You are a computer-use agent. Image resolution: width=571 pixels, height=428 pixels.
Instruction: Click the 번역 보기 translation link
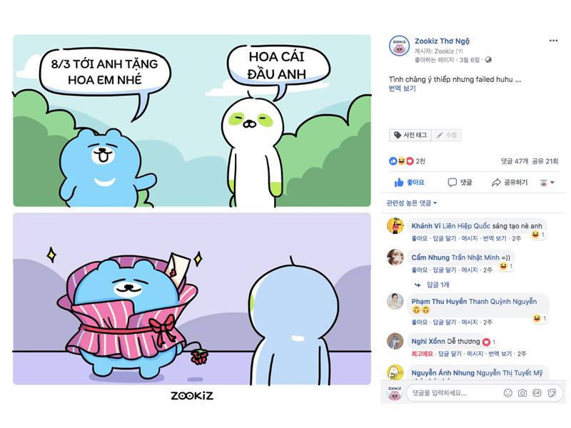pos(402,88)
